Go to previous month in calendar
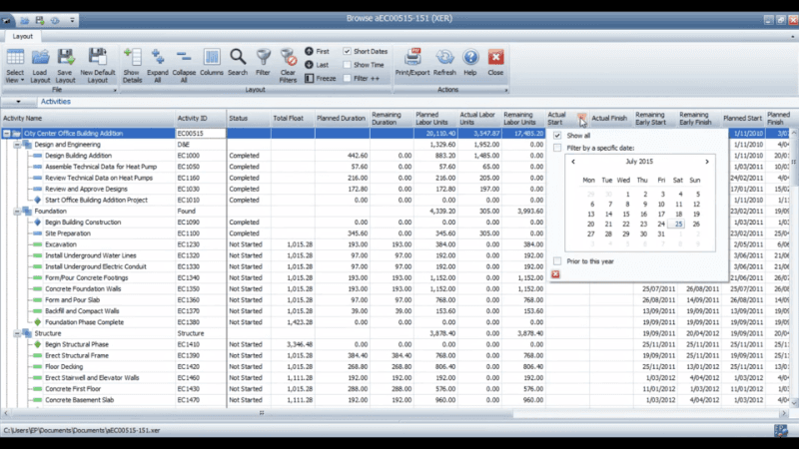 tap(573, 162)
